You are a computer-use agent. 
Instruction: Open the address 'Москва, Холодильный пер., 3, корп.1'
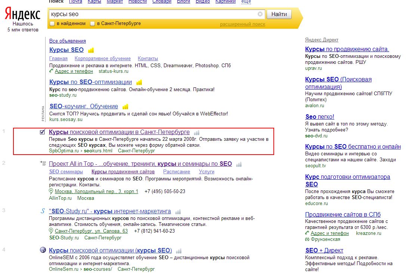pos(96,192)
